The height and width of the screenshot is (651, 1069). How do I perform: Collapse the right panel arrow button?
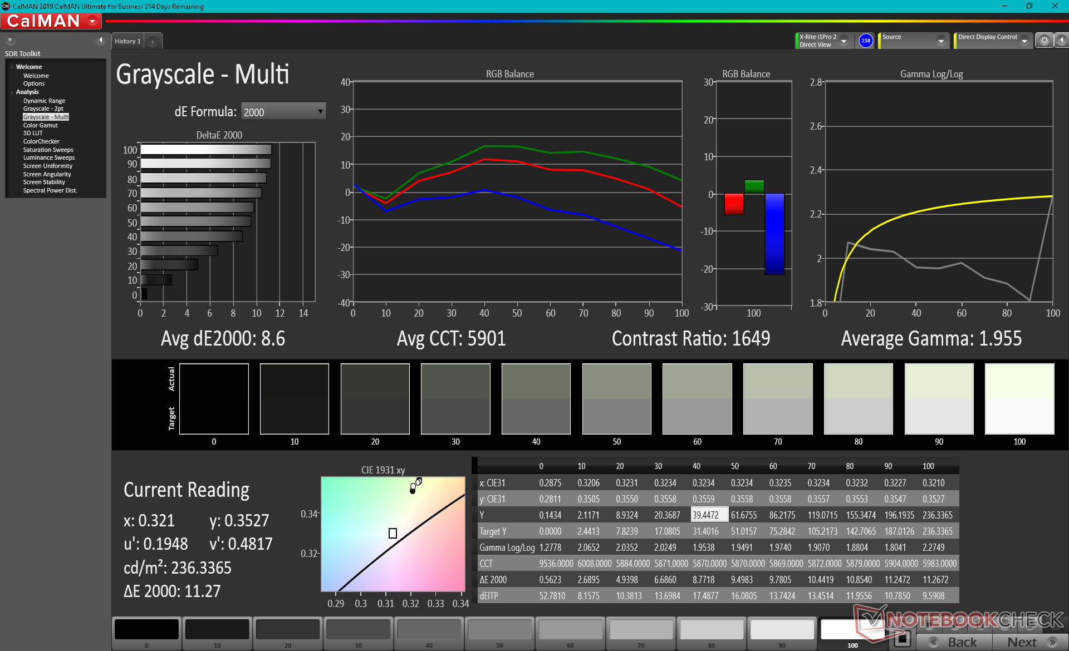(1062, 41)
